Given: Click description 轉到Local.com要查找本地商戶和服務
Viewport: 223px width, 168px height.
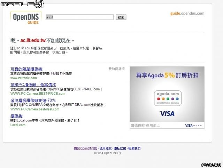Looking at the screenshot, I should [x=45, y=121].
